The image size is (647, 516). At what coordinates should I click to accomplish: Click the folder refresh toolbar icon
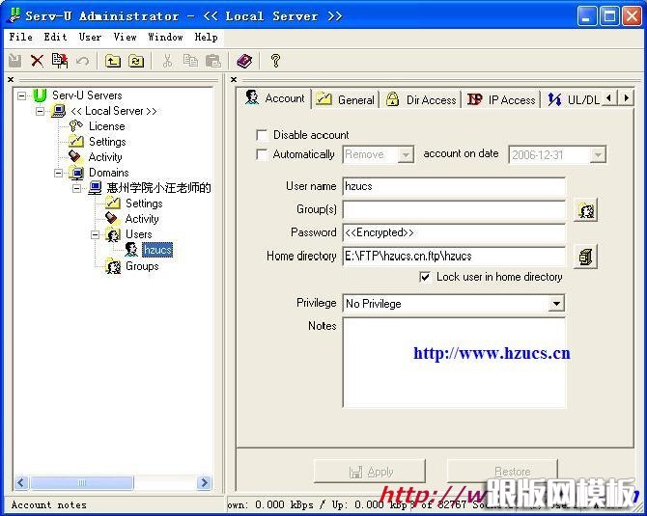click(136, 61)
